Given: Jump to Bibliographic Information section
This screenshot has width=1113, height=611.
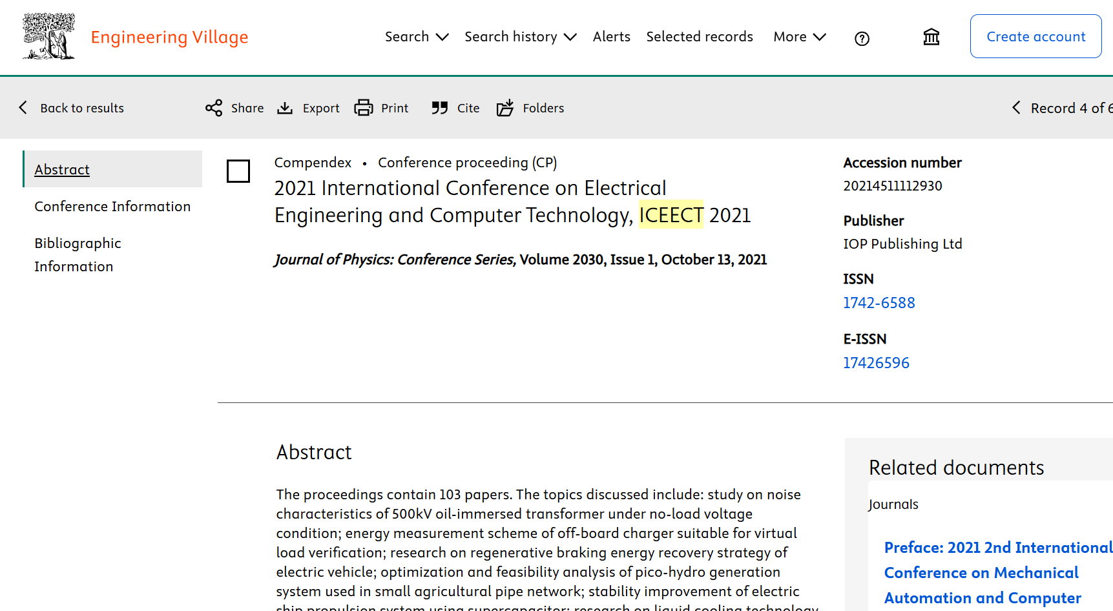Looking at the screenshot, I should (x=78, y=254).
